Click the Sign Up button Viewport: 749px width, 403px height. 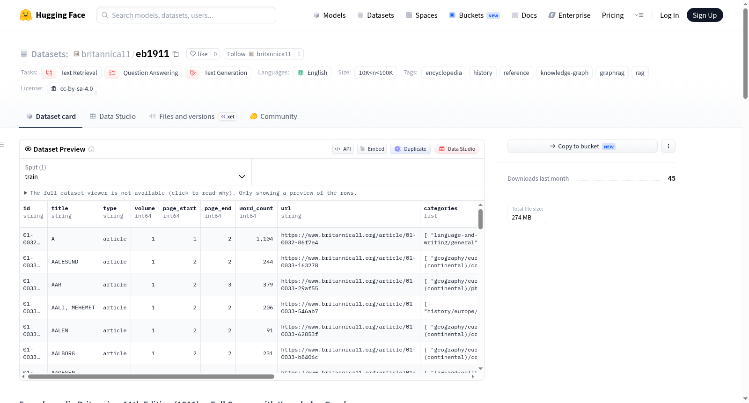(705, 15)
